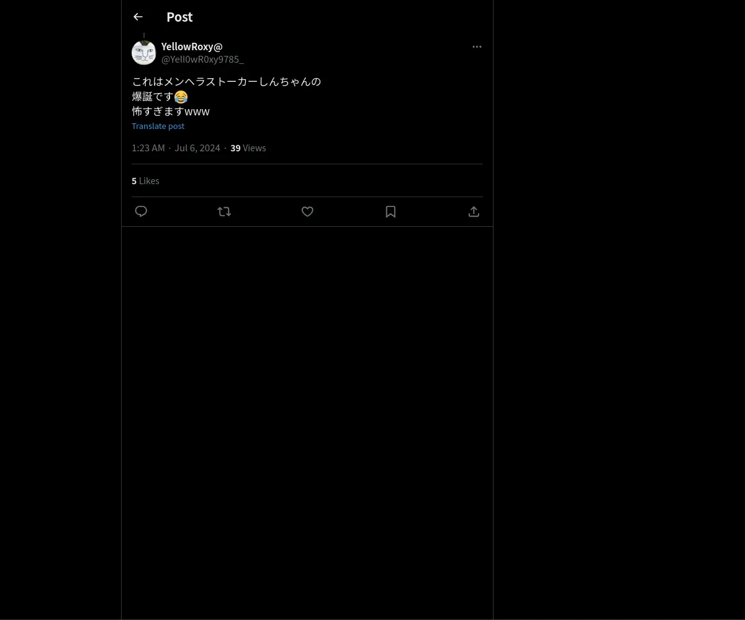View the 39 Views analytics
Screen dimensions: 745x620
click(x=248, y=148)
